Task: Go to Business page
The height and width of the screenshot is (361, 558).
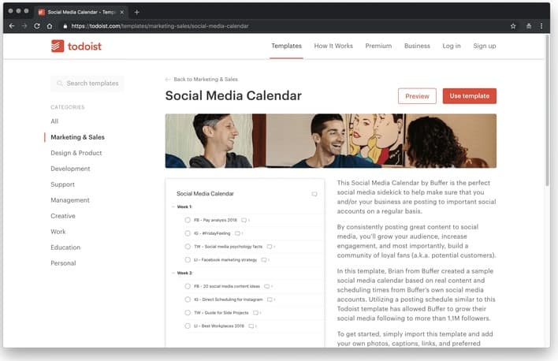Action: point(417,46)
